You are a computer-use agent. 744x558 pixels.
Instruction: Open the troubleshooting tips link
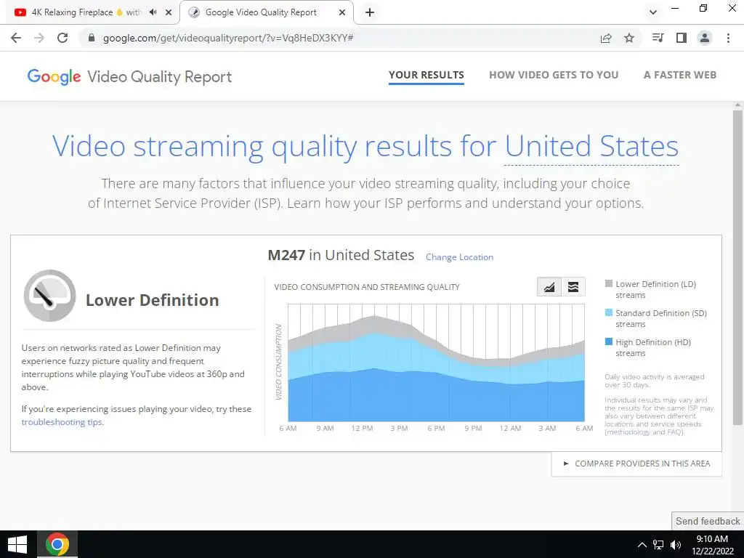62,422
